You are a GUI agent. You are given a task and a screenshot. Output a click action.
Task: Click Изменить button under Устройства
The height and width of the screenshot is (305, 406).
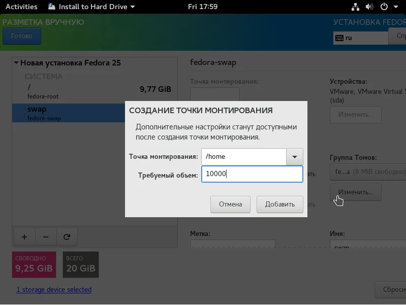[356, 115]
